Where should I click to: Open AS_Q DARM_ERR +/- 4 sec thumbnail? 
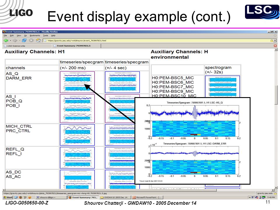click(122, 82)
